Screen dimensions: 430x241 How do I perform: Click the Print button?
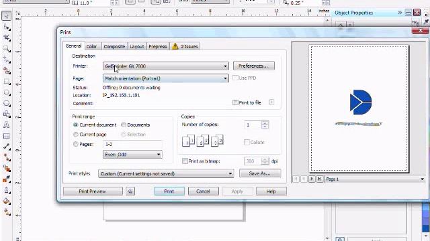(169, 191)
